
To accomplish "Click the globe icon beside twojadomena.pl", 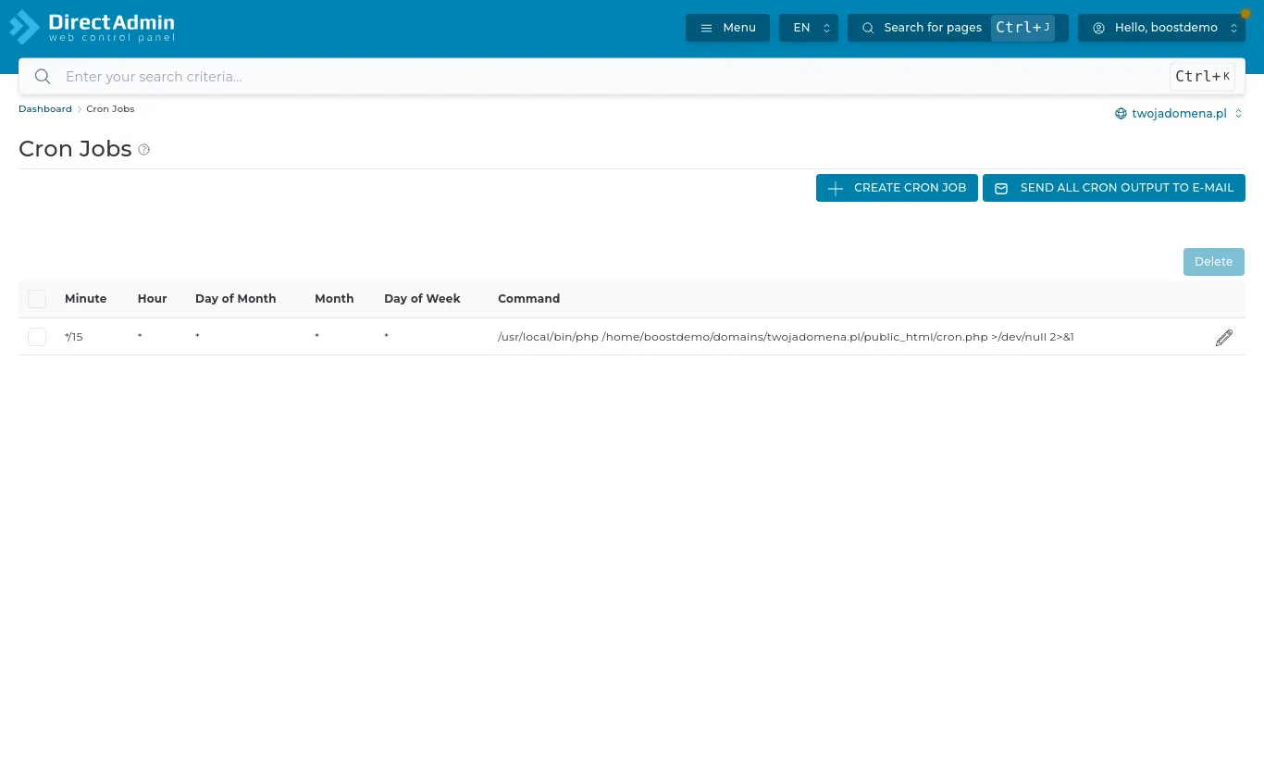I will click(1121, 114).
